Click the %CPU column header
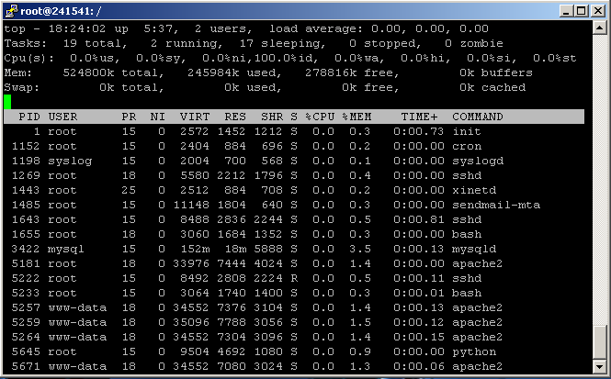 (320, 117)
